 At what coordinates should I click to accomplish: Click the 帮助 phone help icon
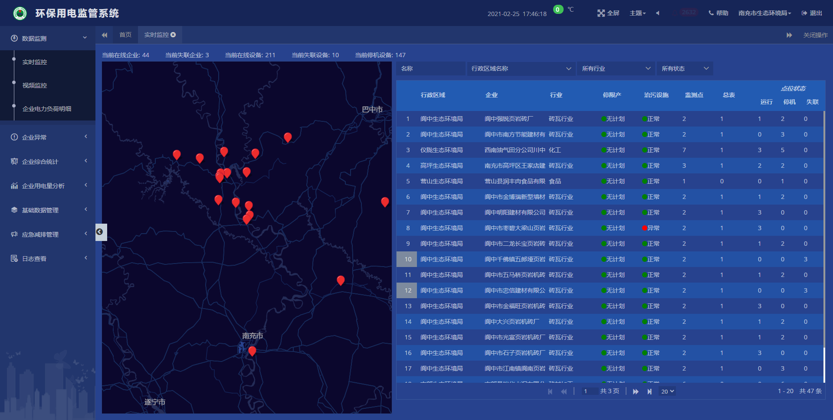pos(711,13)
